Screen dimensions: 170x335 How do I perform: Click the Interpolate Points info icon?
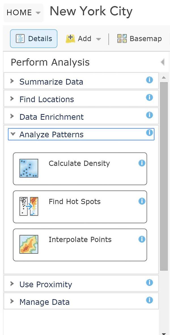point(142,239)
